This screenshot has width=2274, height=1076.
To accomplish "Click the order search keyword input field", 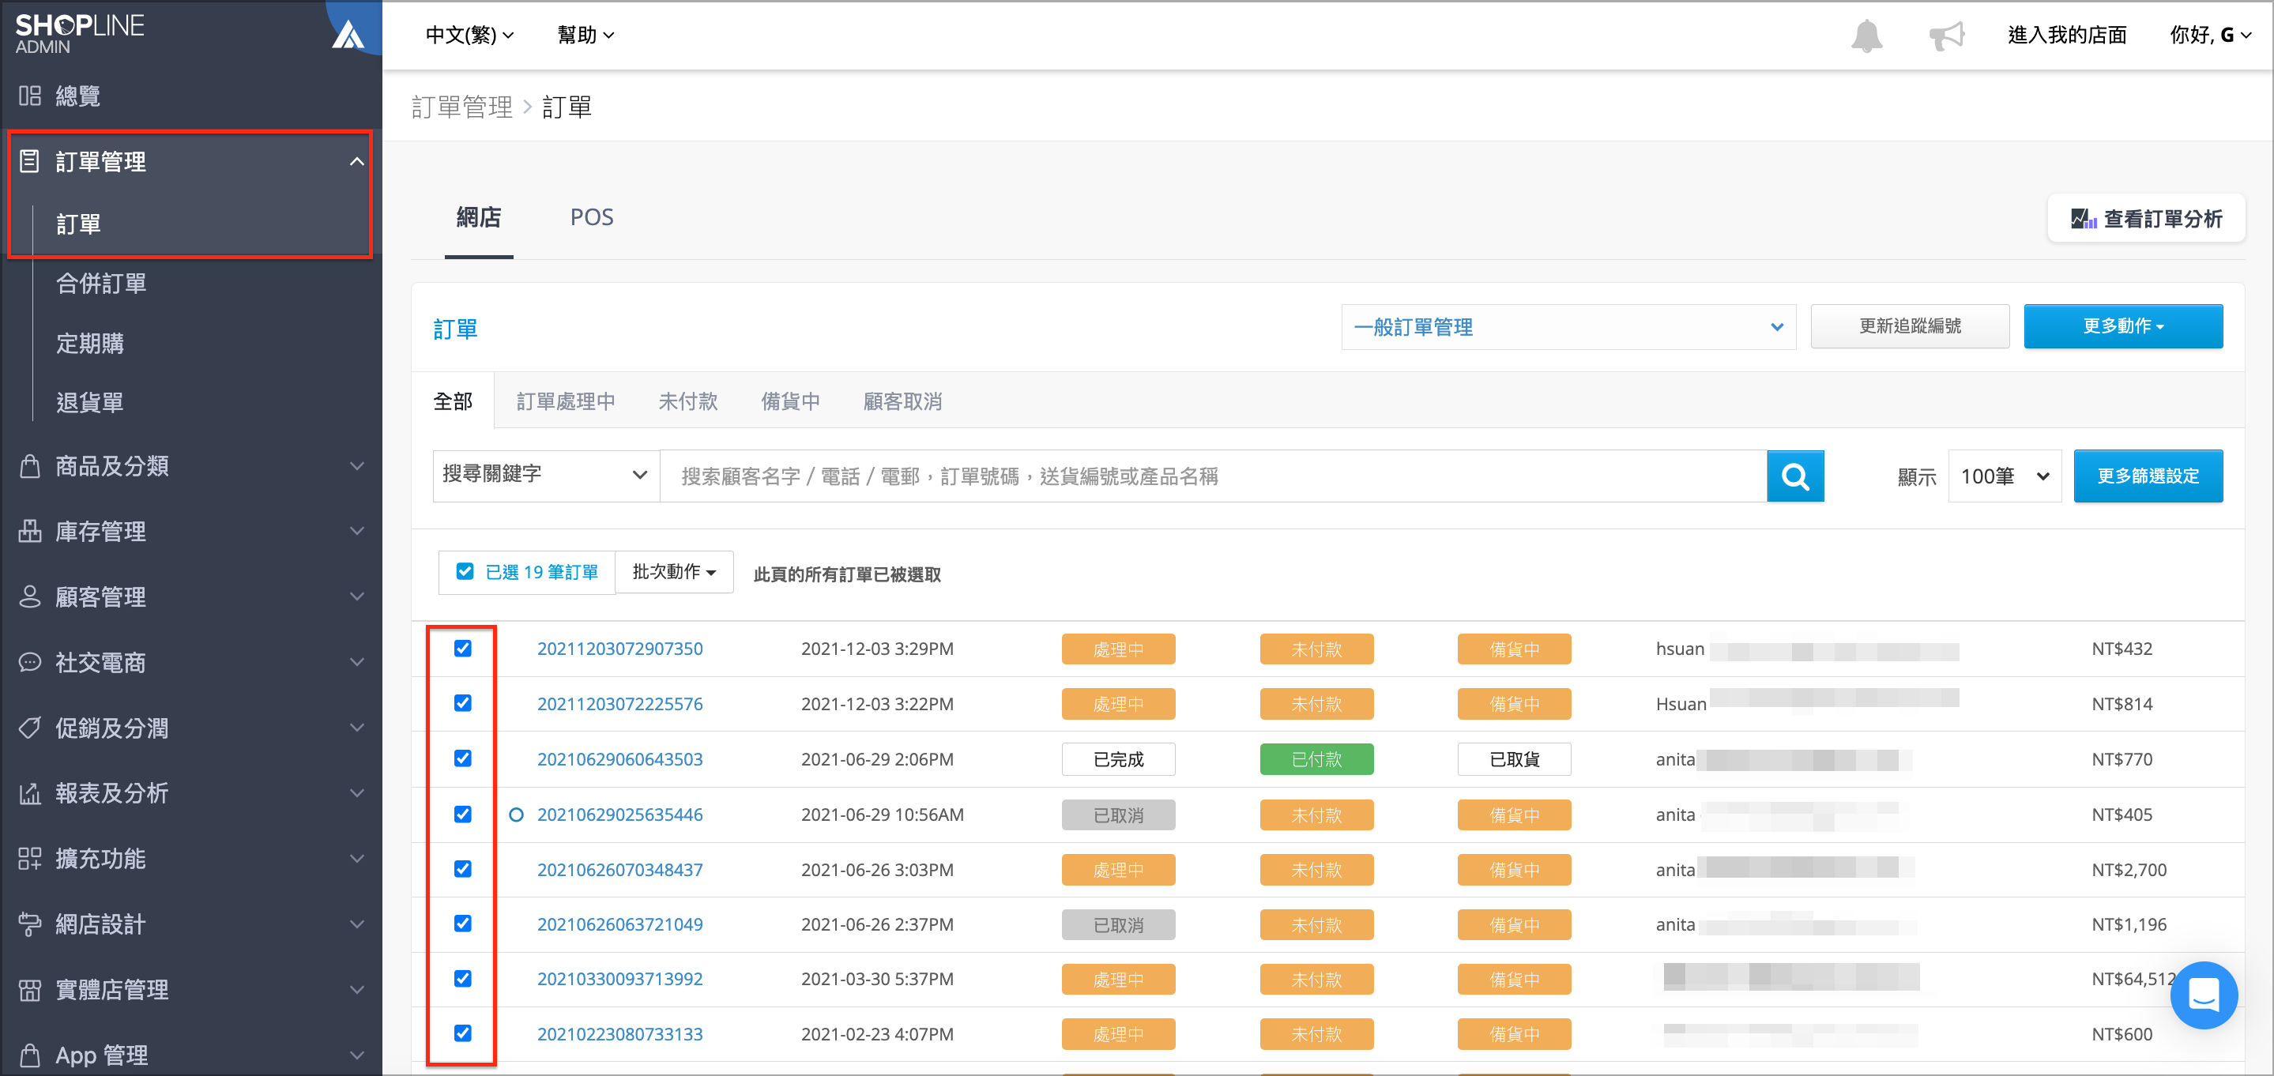I will click(1213, 476).
